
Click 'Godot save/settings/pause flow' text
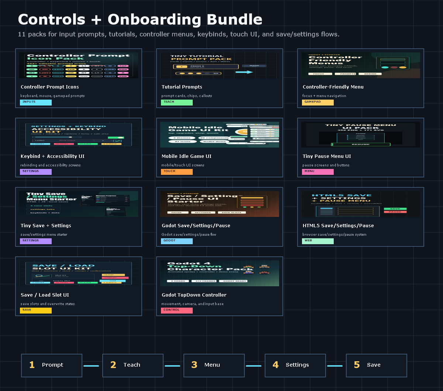click(189, 235)
